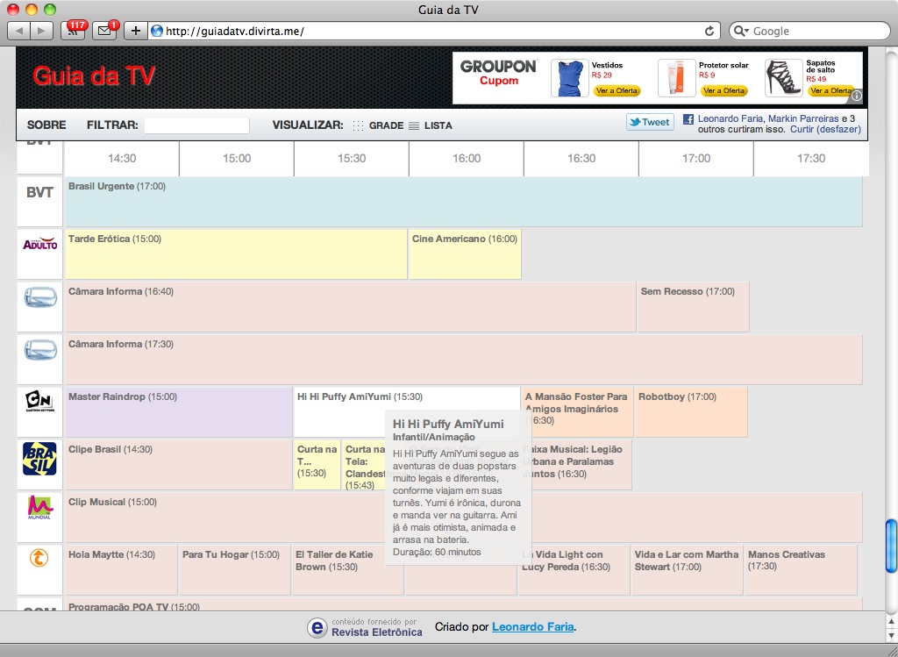
Task: Select the Câmara logo beside Câmara Informa (17:30)
Action: click(39, 350)
